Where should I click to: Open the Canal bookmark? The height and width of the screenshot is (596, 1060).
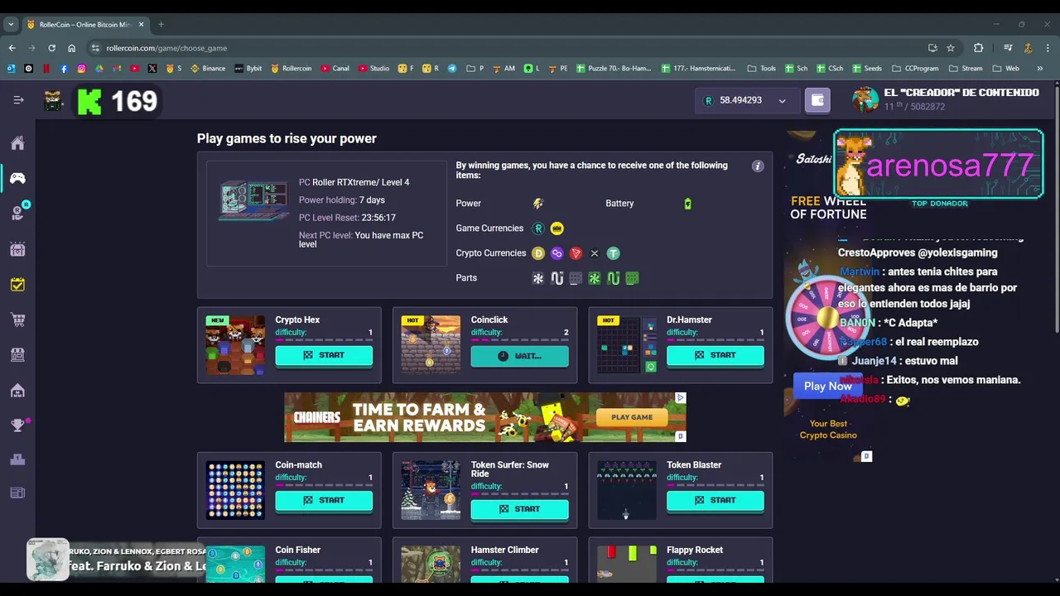335,69
